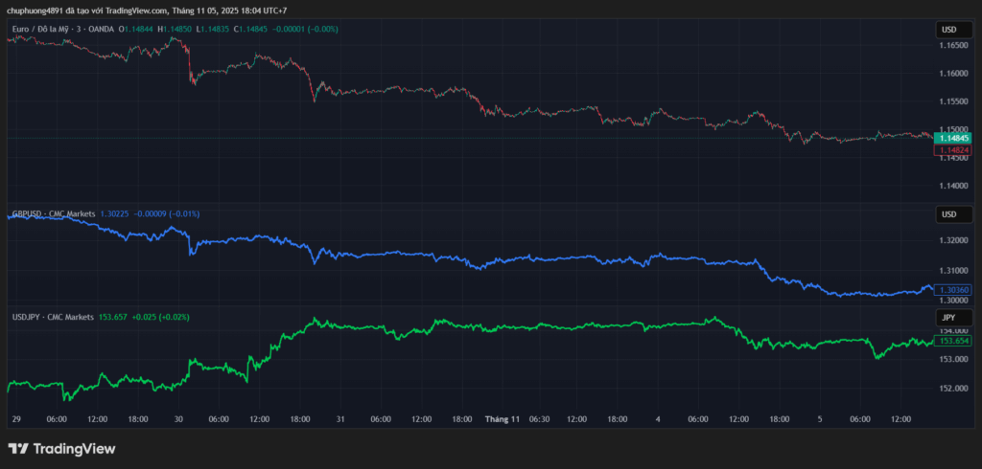Viewport: 982px width, 469px height.
Task: Click the red 1.14824 price label
Action: point(955,150)
